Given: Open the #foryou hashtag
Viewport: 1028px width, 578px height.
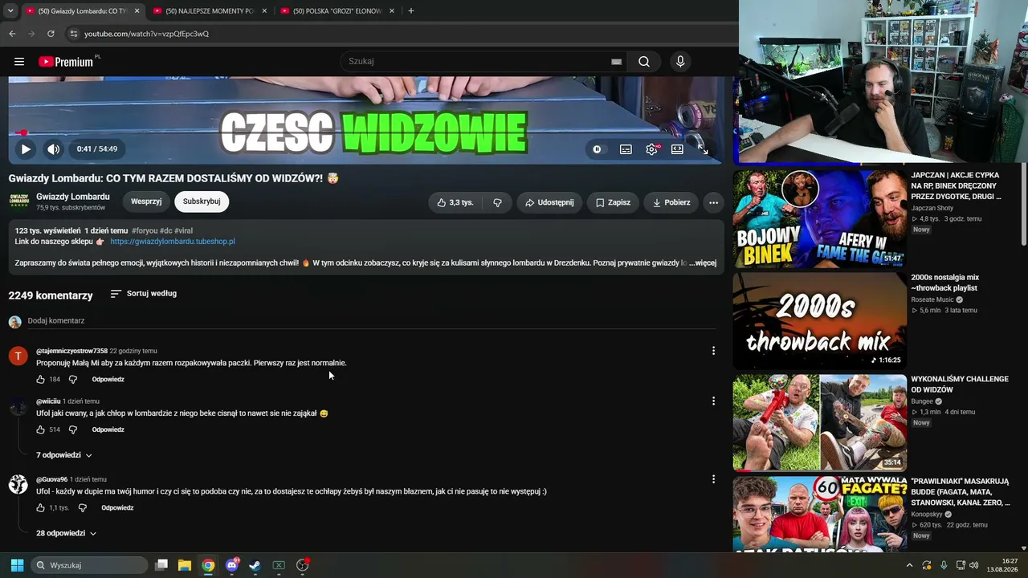Looking at the screenshot, I should click(145, 230).
